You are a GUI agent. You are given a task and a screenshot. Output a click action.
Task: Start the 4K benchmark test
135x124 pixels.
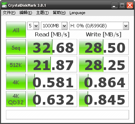click(16, 82)
